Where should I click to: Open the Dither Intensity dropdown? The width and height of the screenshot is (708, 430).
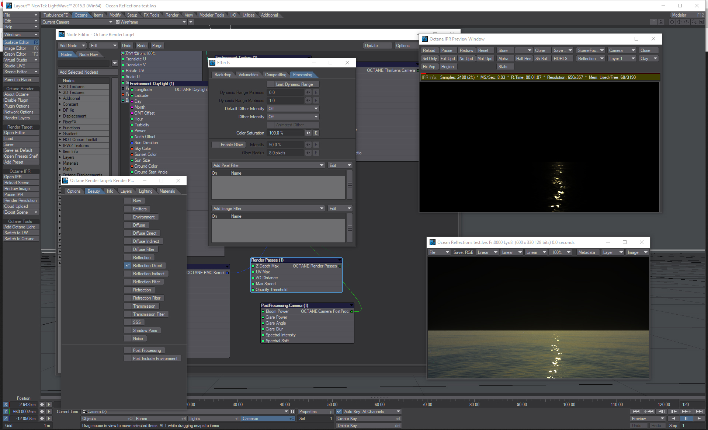[293, 117]
